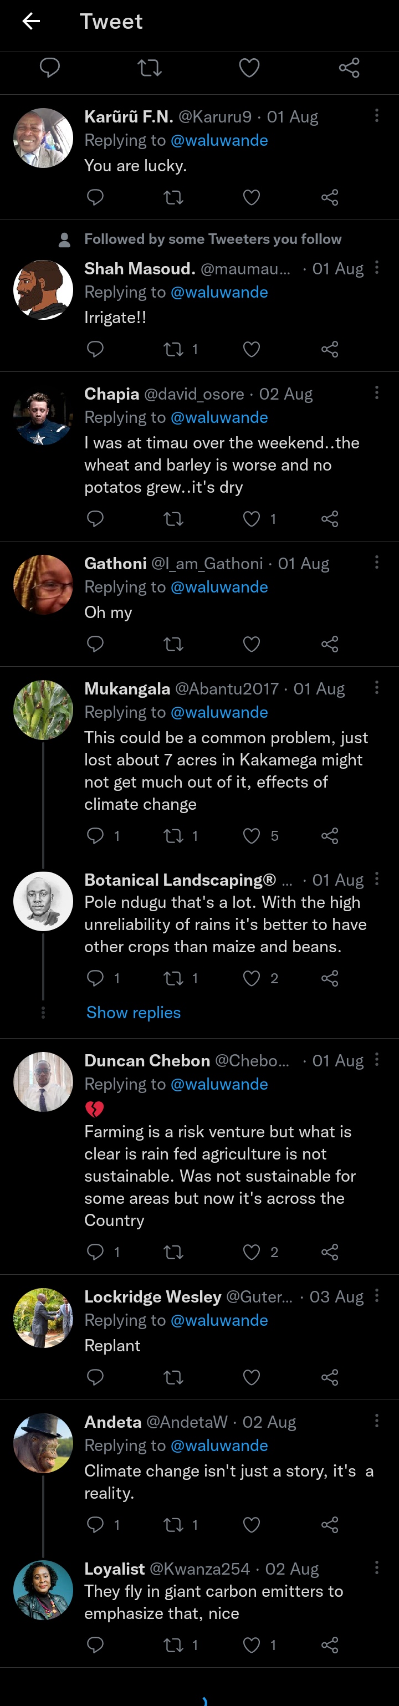The height and width of the screenshot is (1706, 399).
Task: Reply to Karũrũ F.N.'s tweet
Action: coord(95,197)
